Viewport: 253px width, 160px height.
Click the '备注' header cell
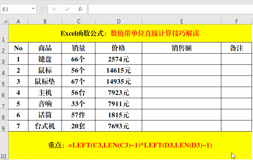tap(236, 48)
